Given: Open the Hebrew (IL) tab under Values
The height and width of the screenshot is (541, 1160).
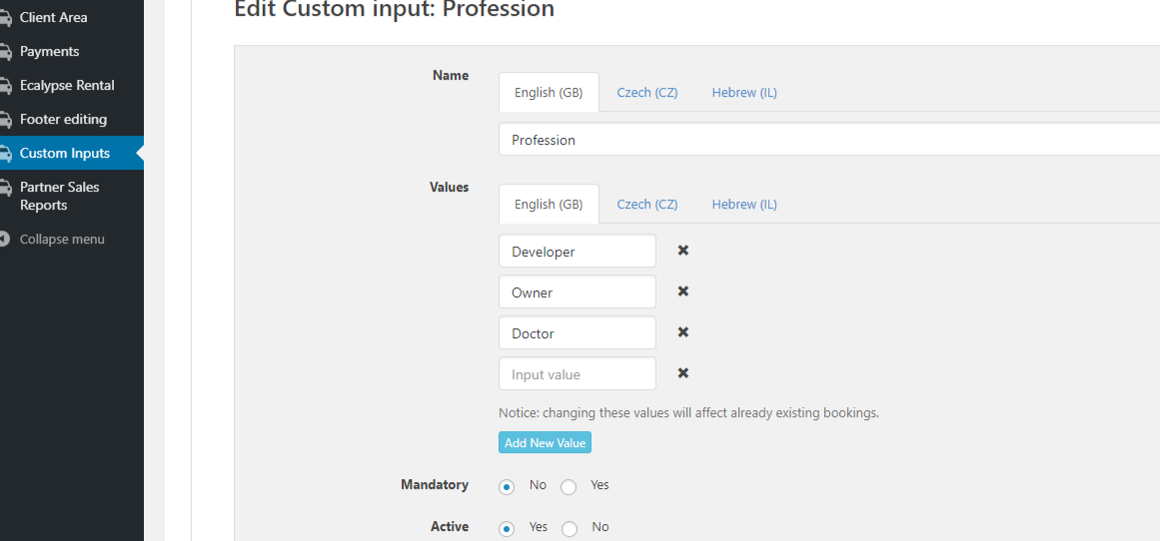Looking at the screenshot, I should click(x=744, y=204).
